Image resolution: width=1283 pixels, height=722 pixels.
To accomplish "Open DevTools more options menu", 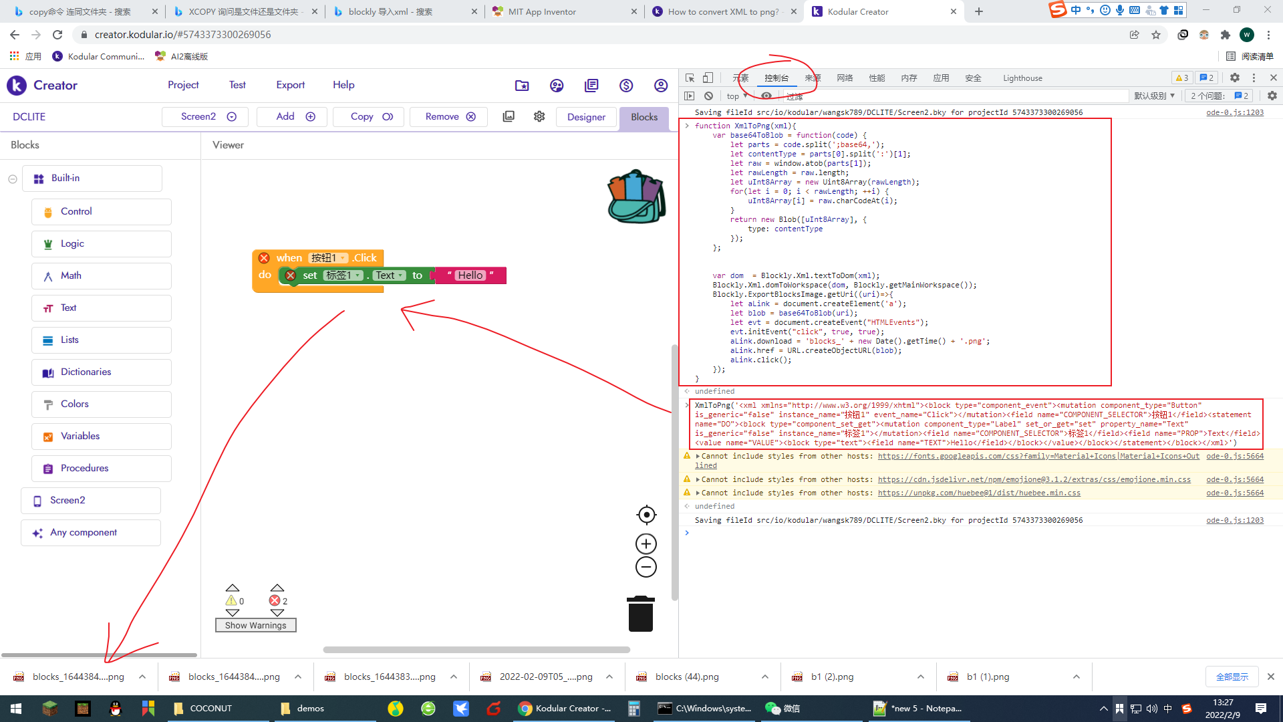I will point(1254,78).
